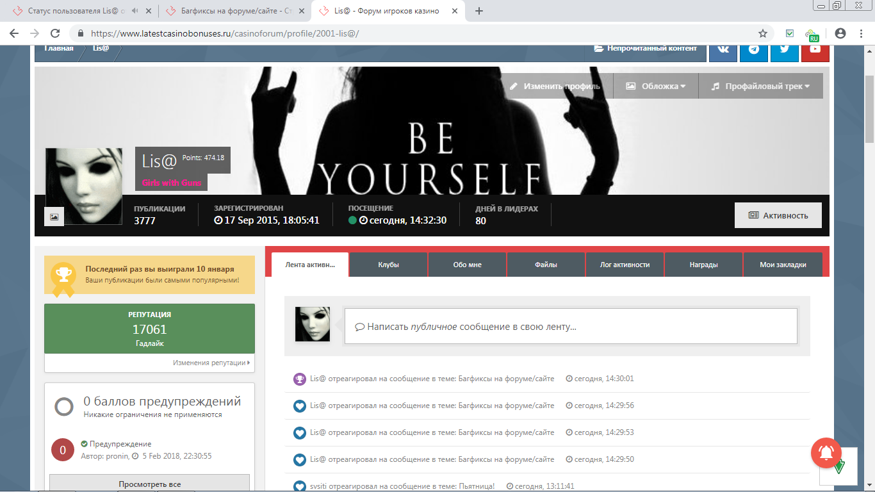Open the Награды tab
Image resolution: width=875 pixels, height=492 pixels.
coord(703,265)
